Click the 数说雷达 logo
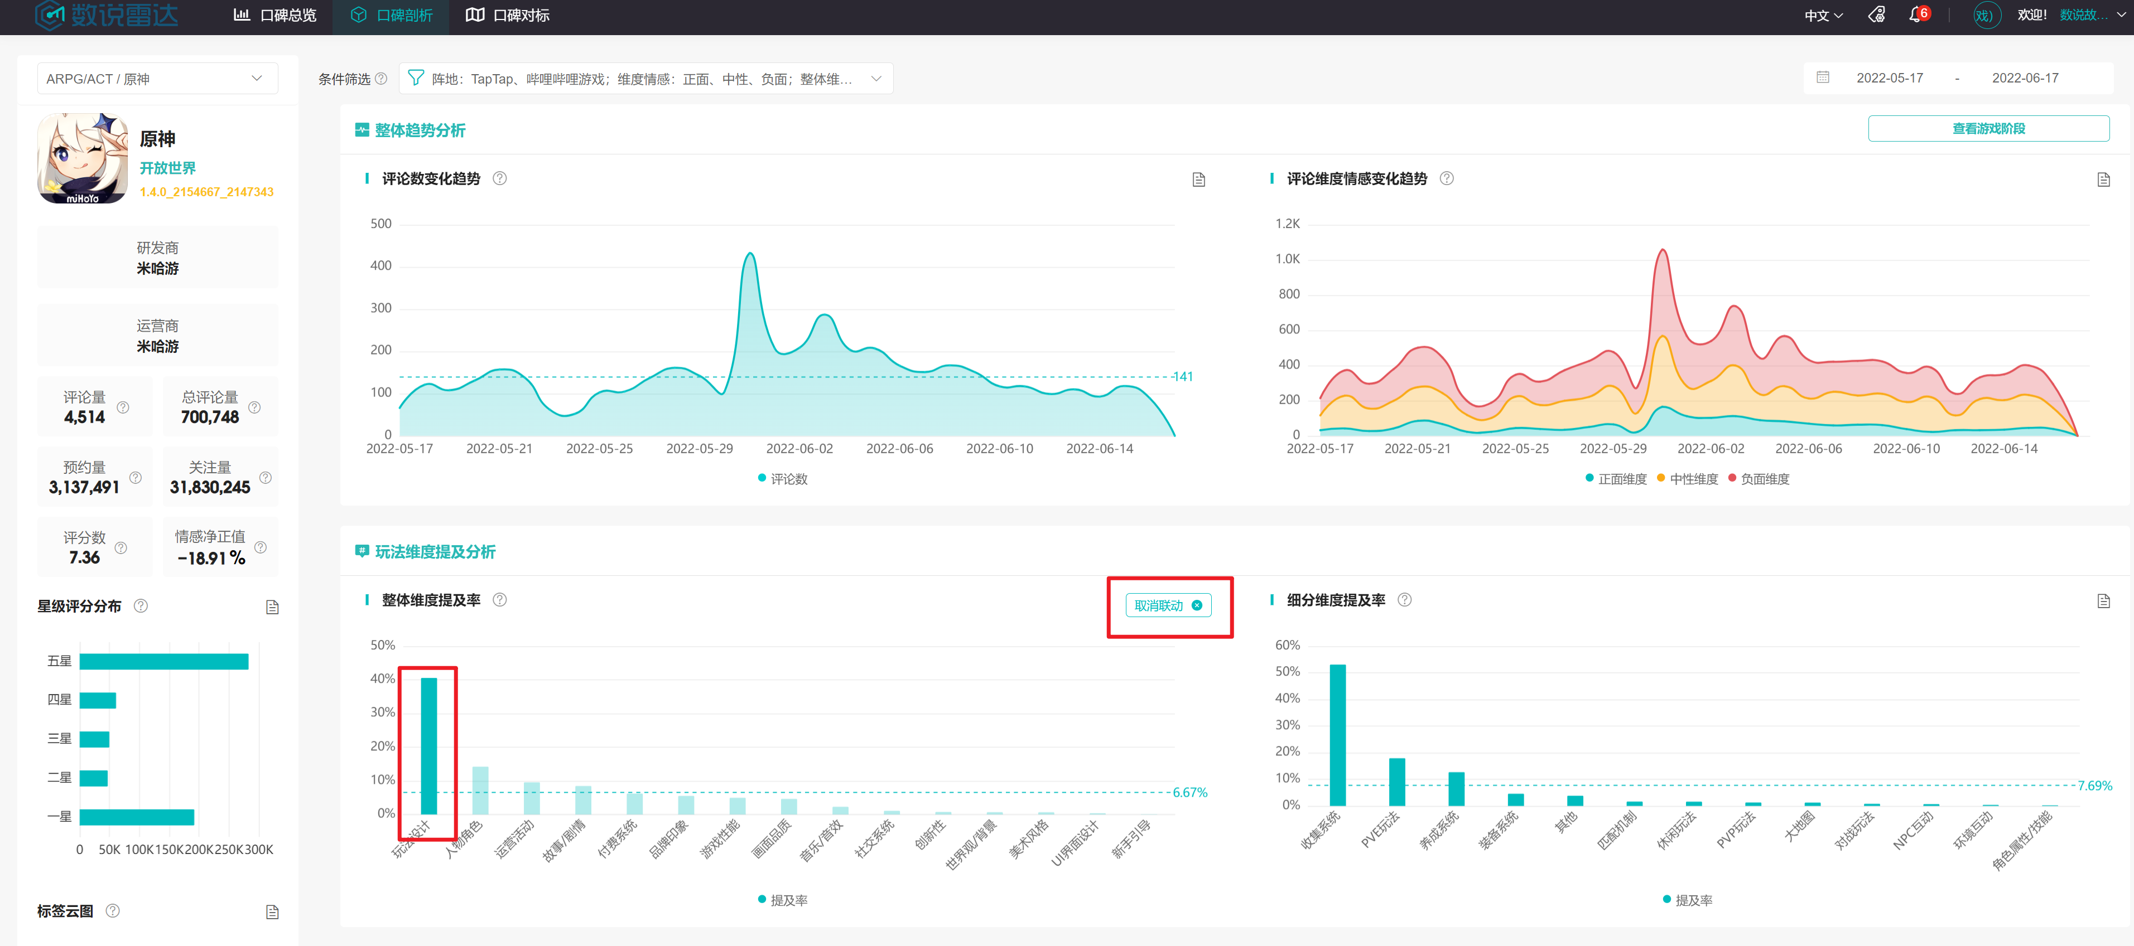This screenshot has width=2134, height=946. (106, 15)
